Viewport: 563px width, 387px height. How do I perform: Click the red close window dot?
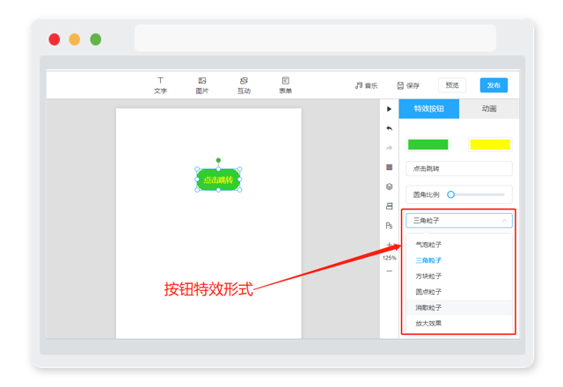(55, 39)
